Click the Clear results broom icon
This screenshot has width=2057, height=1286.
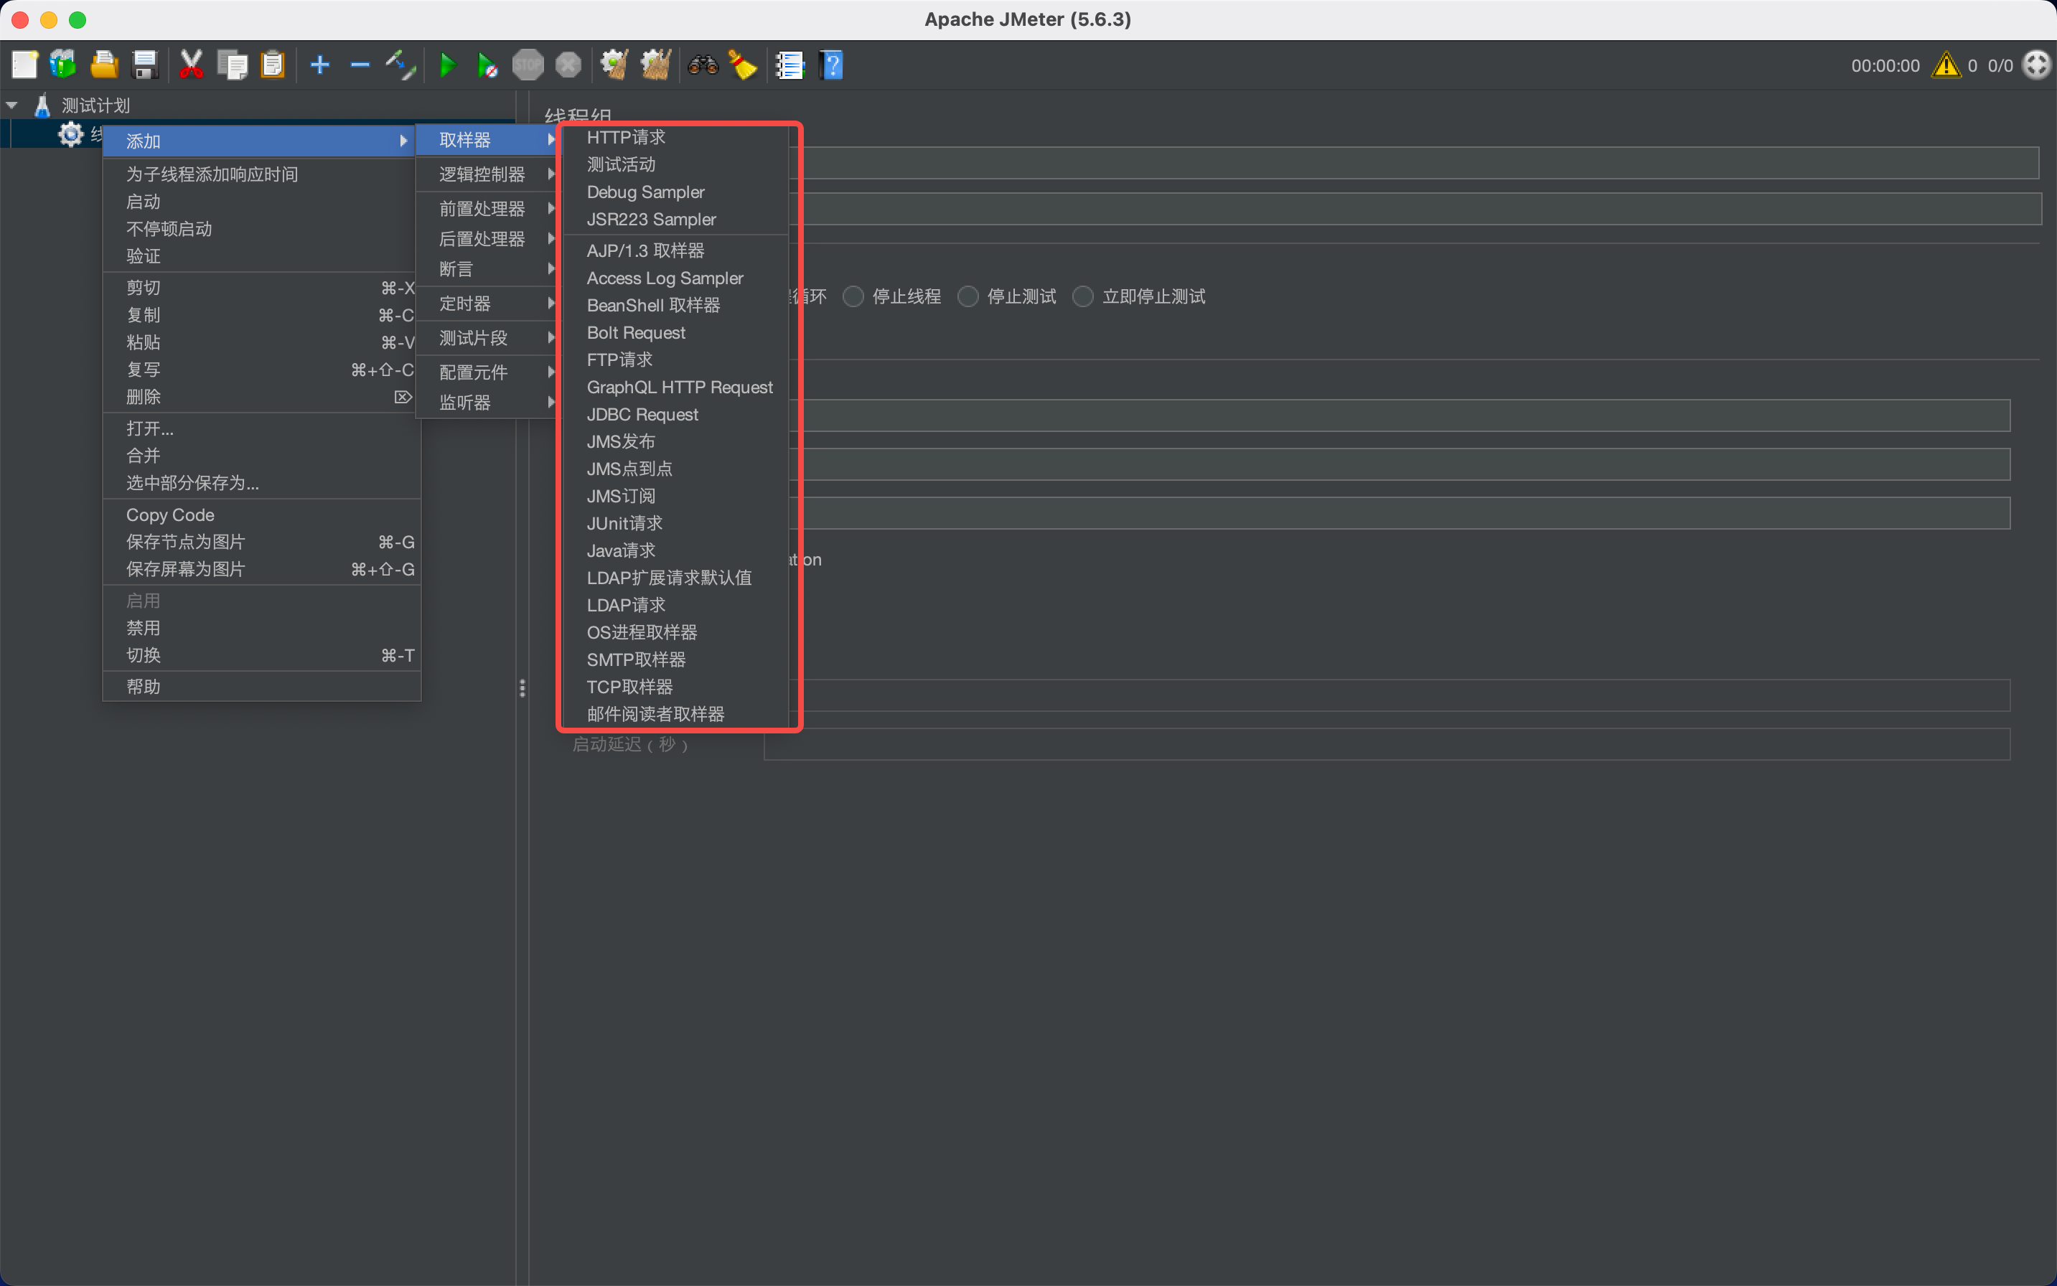(x=614, y=65)
